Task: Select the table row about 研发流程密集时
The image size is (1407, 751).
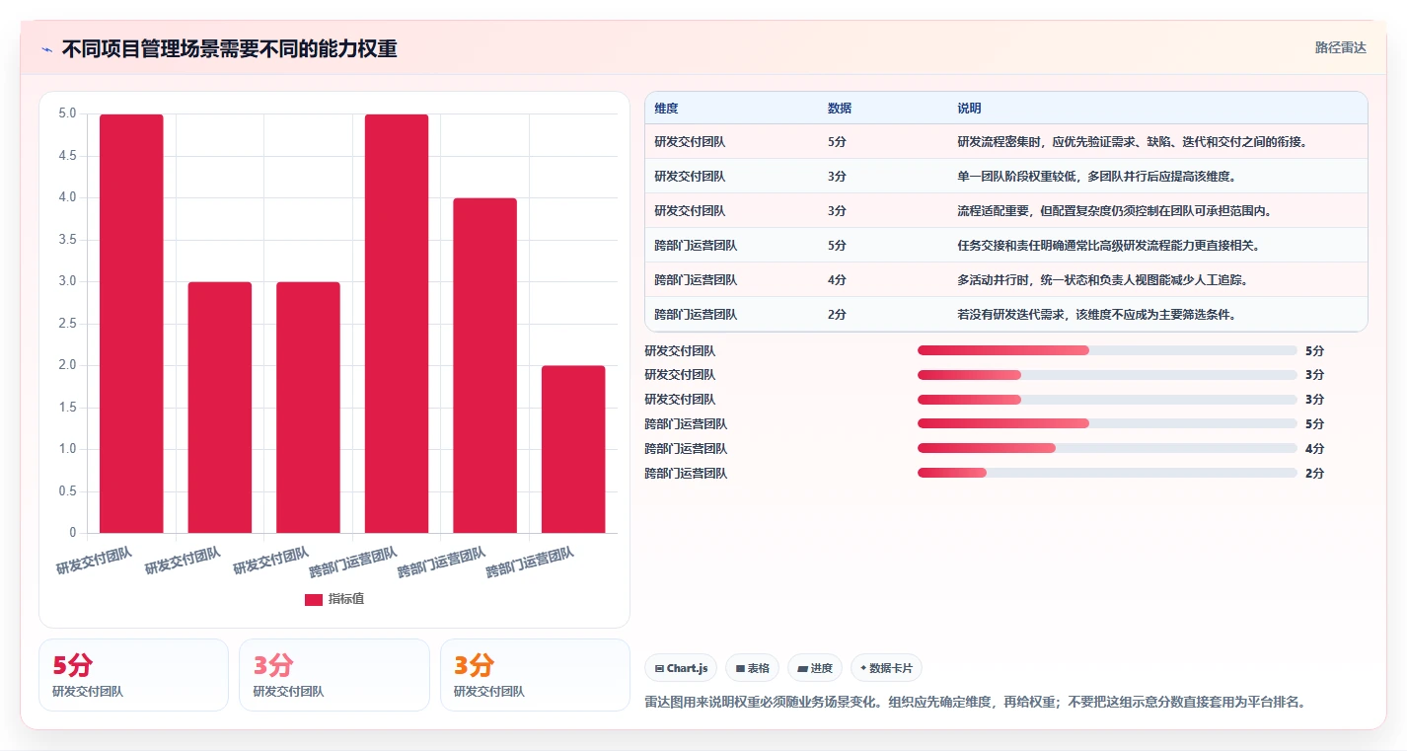Action: click(x=1006, y=142)
